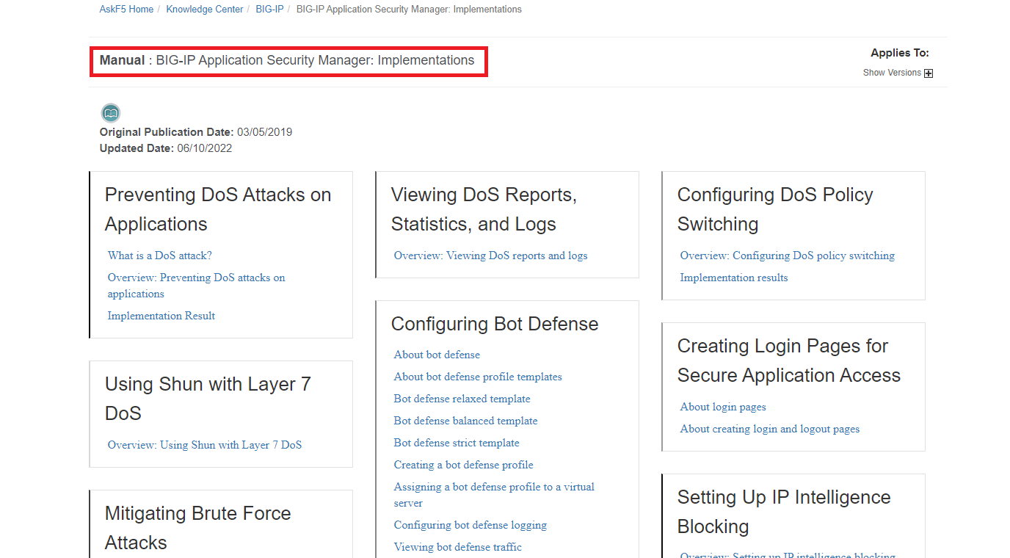
Task: Go to Knowledge Center breadcrumb
Action: [x=205, y=10]
